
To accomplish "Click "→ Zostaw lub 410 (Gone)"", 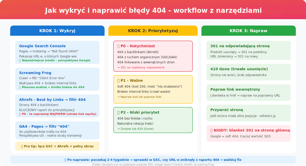I will pos(135,129).
